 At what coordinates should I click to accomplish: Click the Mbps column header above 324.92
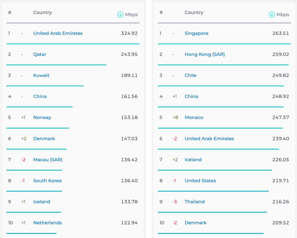click(131, 15)
